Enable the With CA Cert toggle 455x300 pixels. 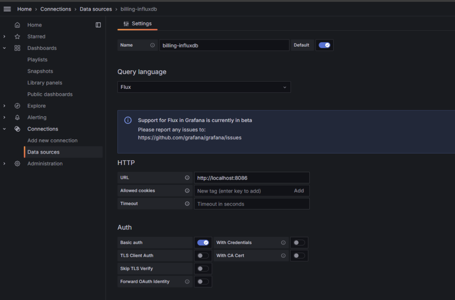pos(299,256)
